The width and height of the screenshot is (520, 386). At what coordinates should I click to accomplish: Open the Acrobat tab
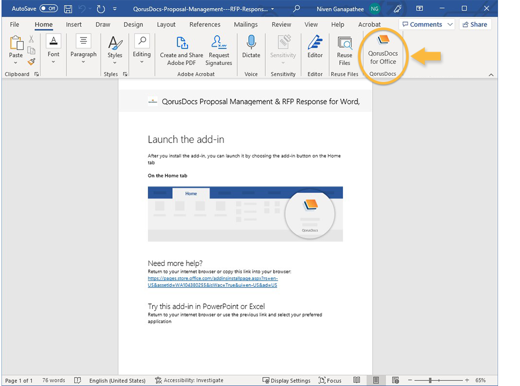tap(369, 24)
